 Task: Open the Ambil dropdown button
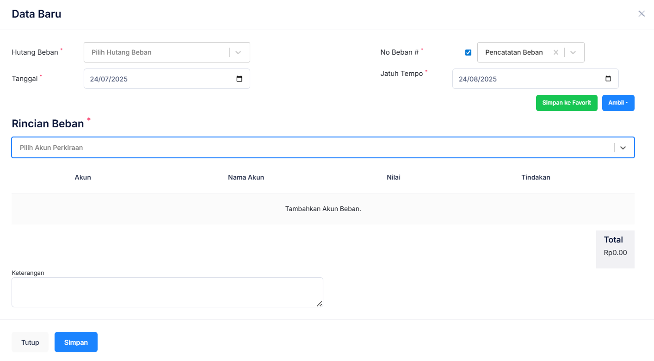pyautogui.click(x=618, y=103)
